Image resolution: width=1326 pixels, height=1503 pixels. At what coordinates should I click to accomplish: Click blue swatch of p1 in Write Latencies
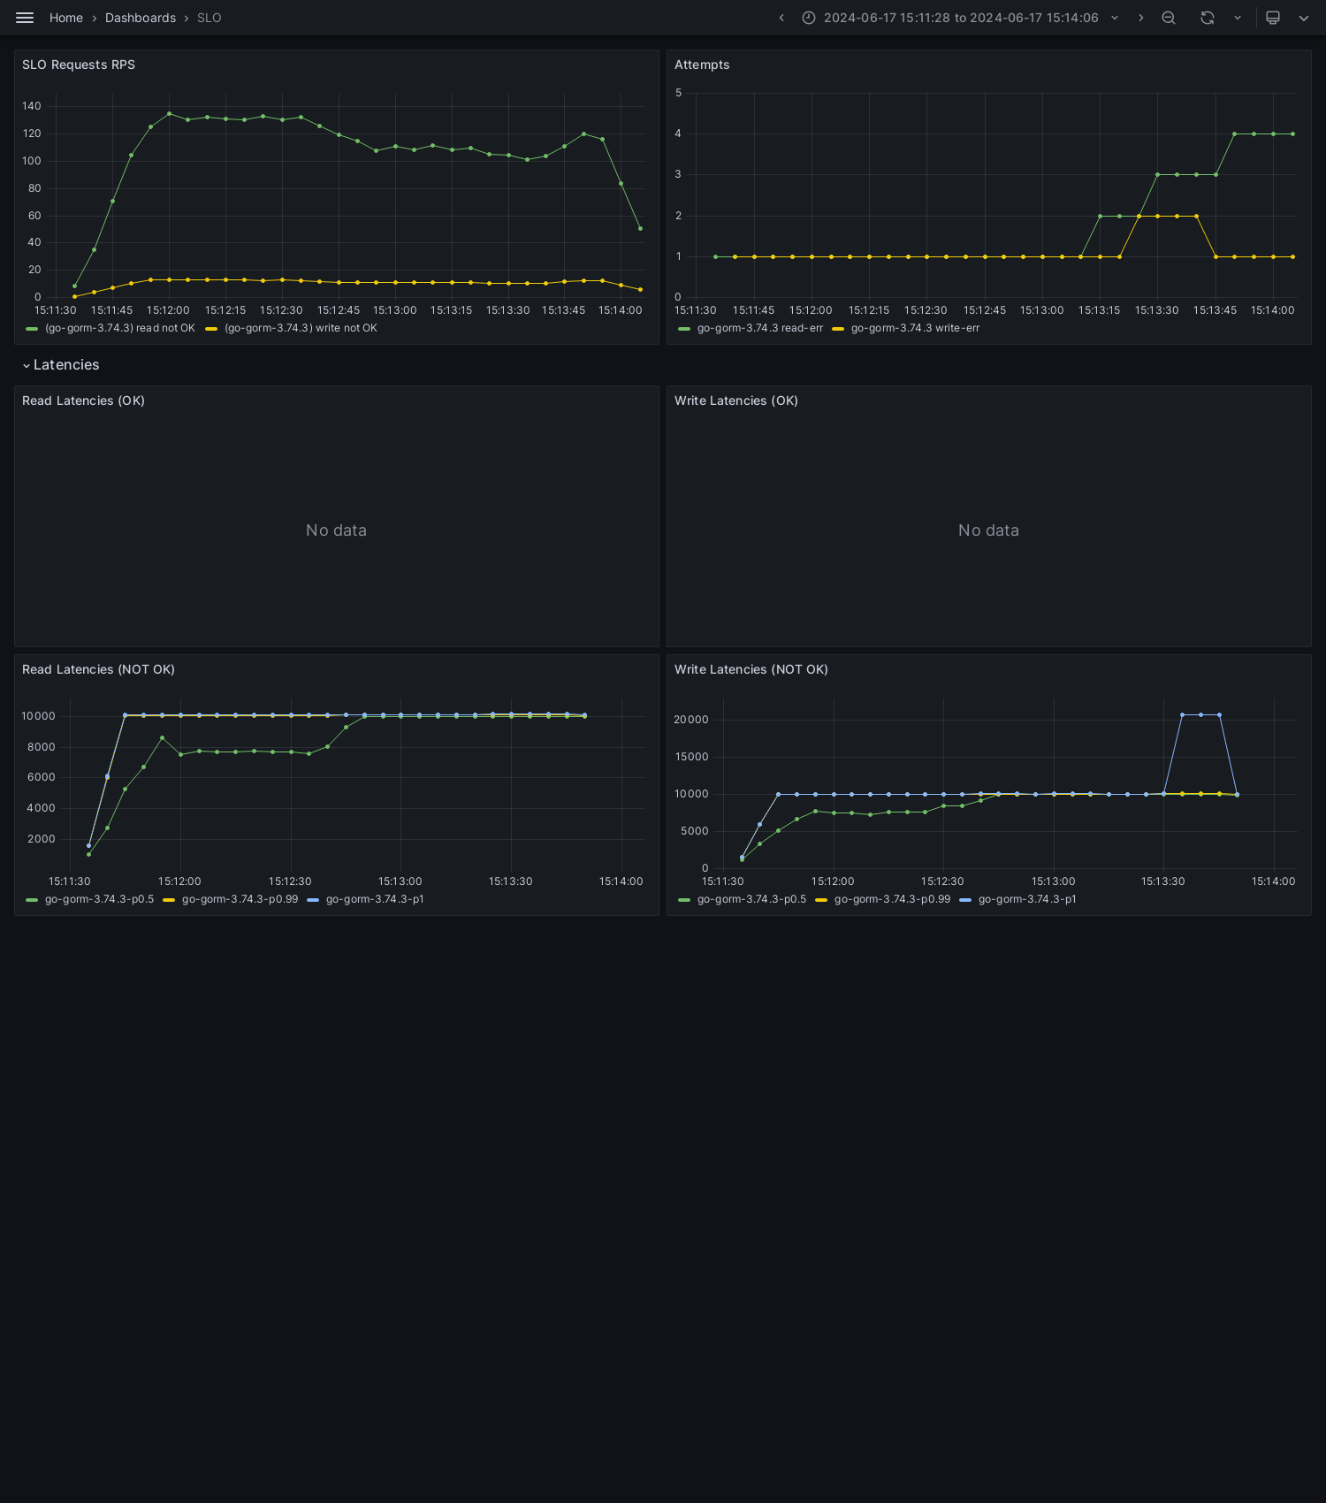coord(965,899)
